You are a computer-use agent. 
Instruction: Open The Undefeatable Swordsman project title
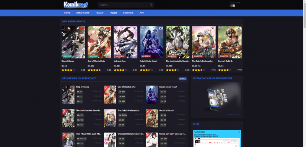89,110
